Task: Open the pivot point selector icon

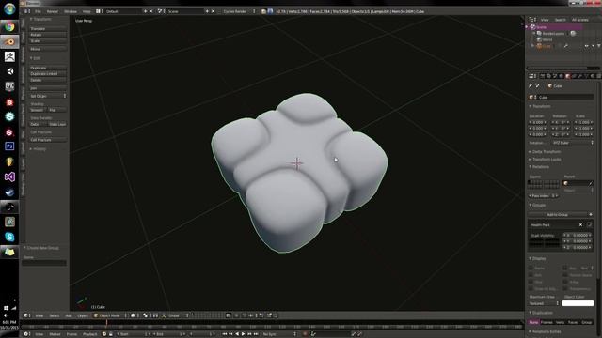Action: pos(147,315)
